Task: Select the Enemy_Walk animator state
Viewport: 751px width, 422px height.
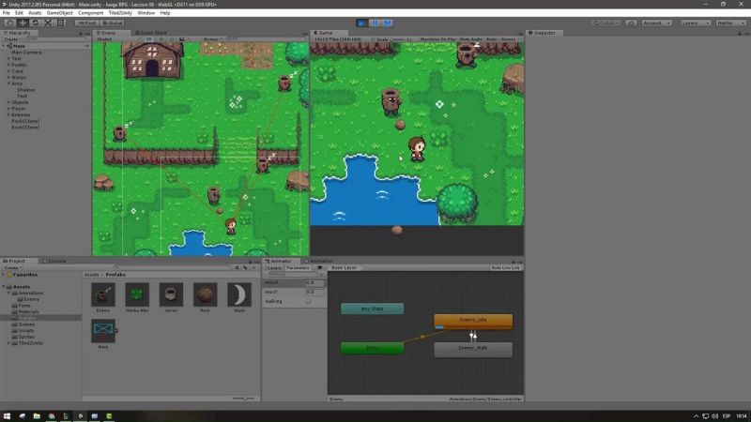Action: (473, 349)
